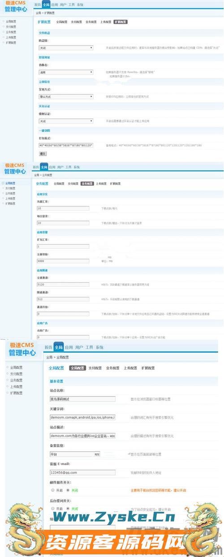This screenshot has width=224, height=557.
Task: Click 首页 tab on the 全局配置 page
Action: [x=48, y=347]
